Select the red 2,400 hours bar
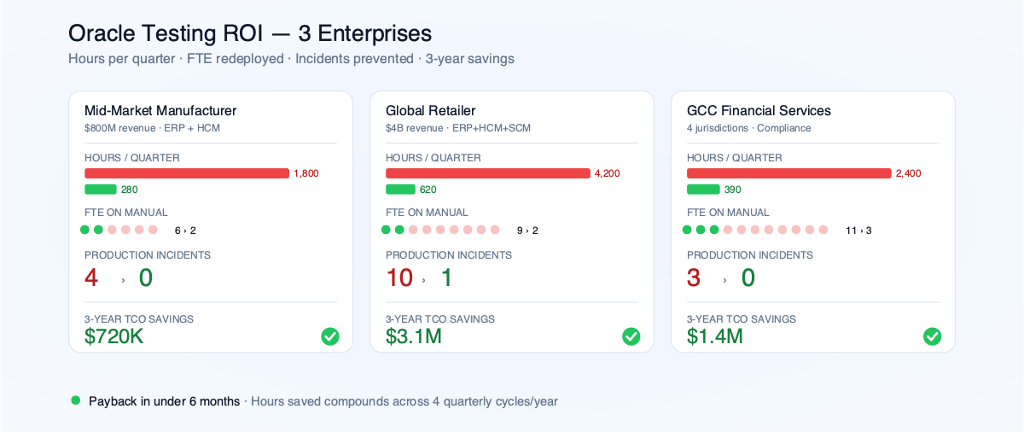The image size is (1024, 432). pyautogui.click(x=789, y=173)
